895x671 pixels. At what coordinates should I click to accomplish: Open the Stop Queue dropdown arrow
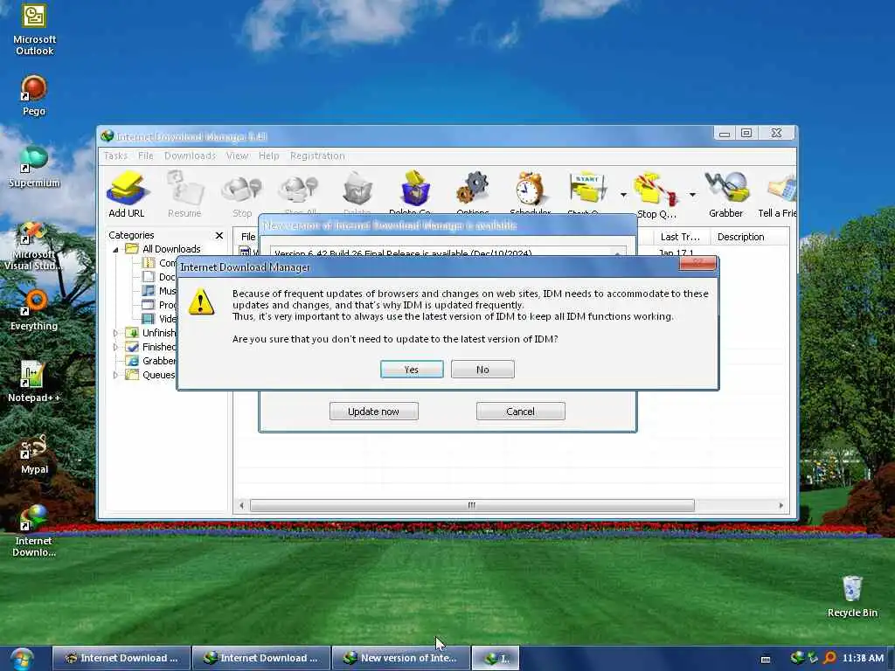coord(692,195)
